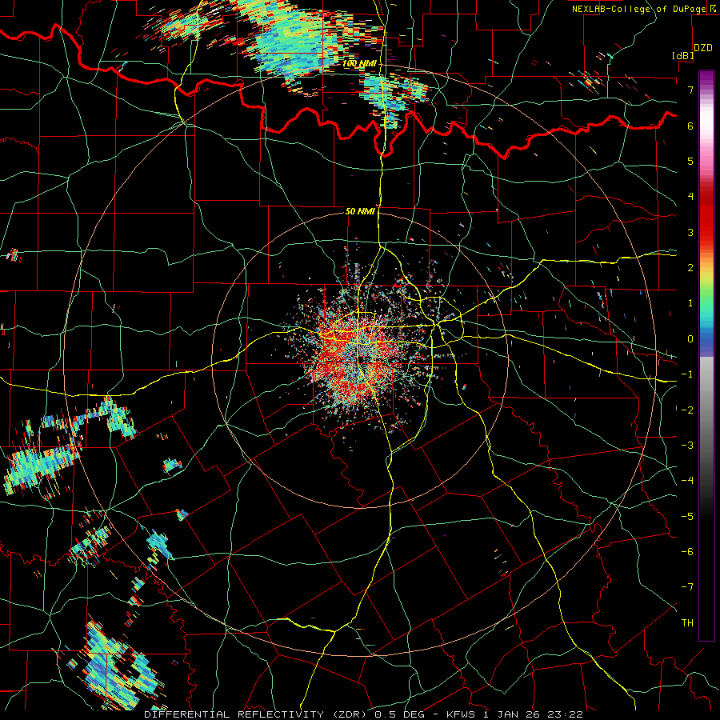Click the -4 scale value
The height and width of the screenshot is (720, 720).
point(687,481)
